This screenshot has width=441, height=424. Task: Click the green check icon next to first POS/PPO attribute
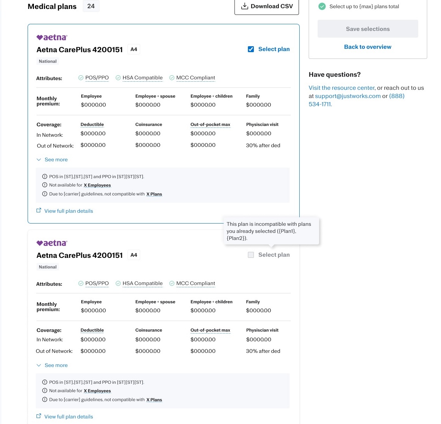click(x=81, y=77)
